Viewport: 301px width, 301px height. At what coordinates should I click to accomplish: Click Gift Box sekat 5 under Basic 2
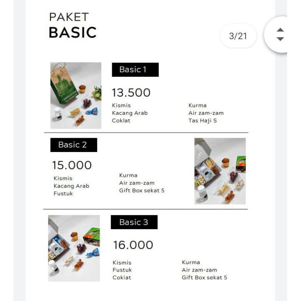tap(142, 190)
